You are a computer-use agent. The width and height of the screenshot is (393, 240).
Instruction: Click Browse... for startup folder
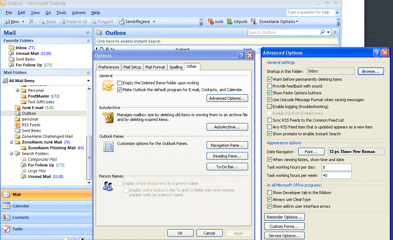click(x=370, y=71)
